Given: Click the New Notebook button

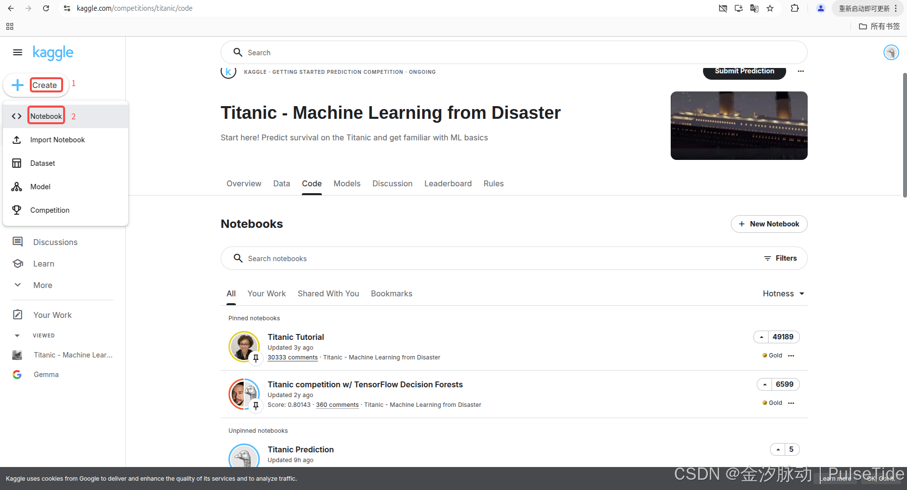Looking at the screenshot, I should click(769, 224).
